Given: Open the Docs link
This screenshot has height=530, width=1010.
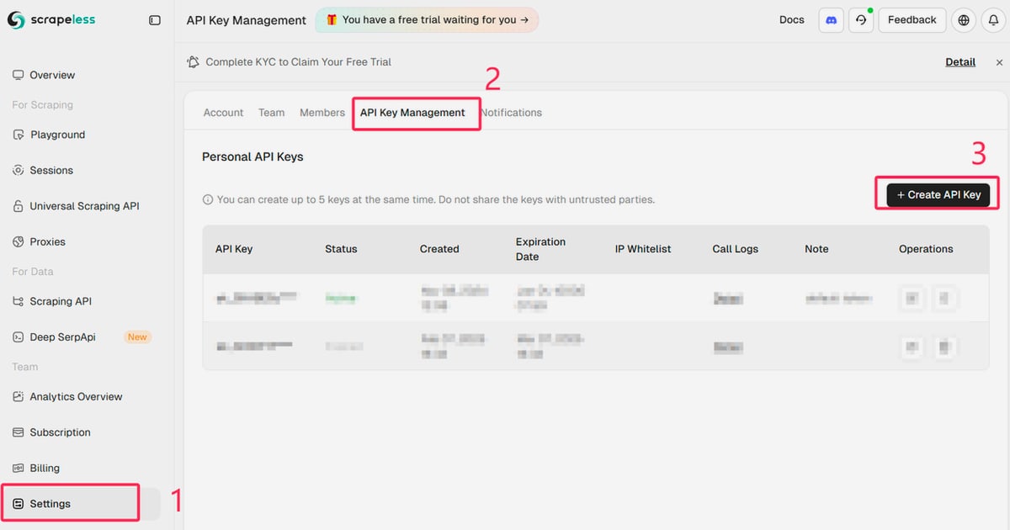Looking at the screenshot, I should [x=792, y=19].
